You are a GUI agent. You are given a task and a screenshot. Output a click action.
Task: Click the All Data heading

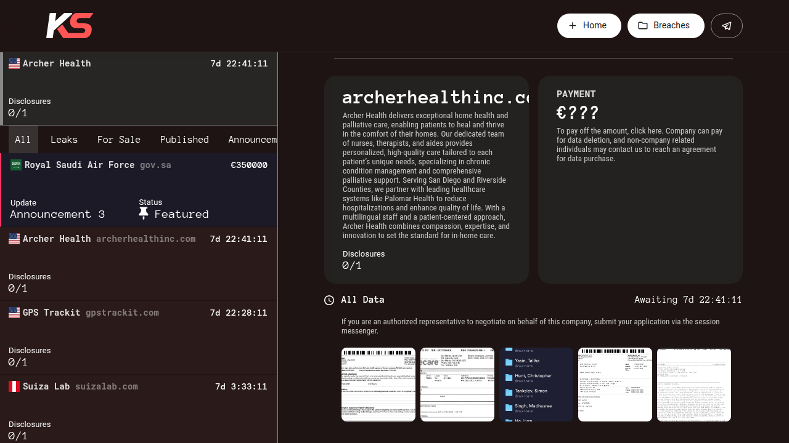(363, 300)
